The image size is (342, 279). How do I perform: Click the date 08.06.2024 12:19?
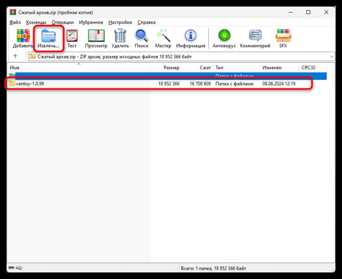click(279, 84)
